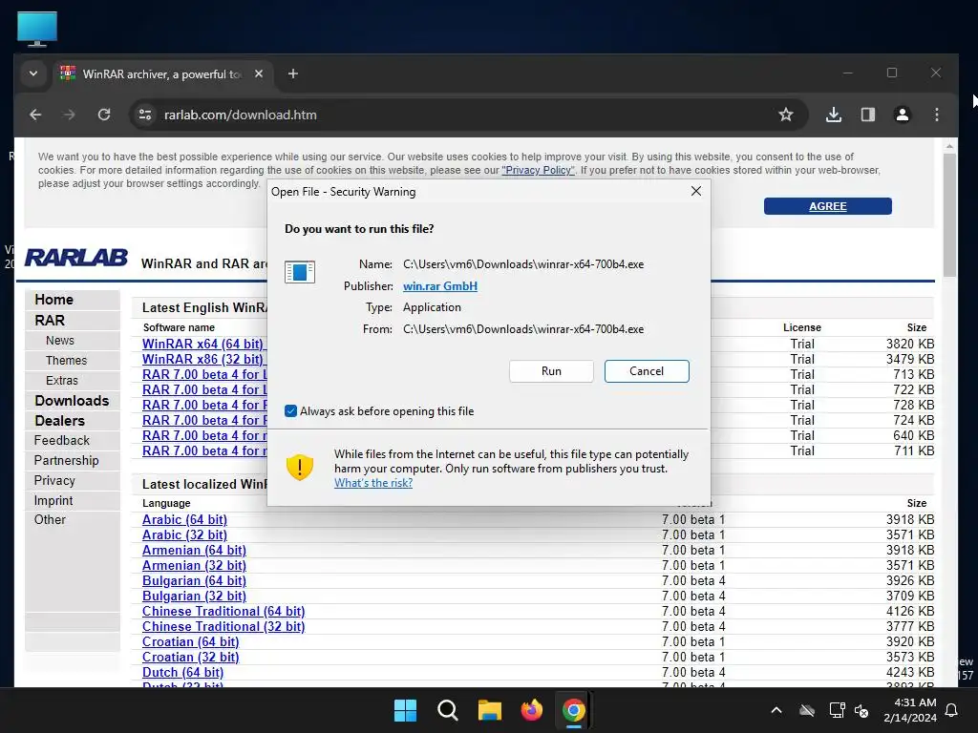Image resolution: width=978 pixels, height=733 pixels.
Task: Show hidden icons in system tray
Action: (776, 710)
